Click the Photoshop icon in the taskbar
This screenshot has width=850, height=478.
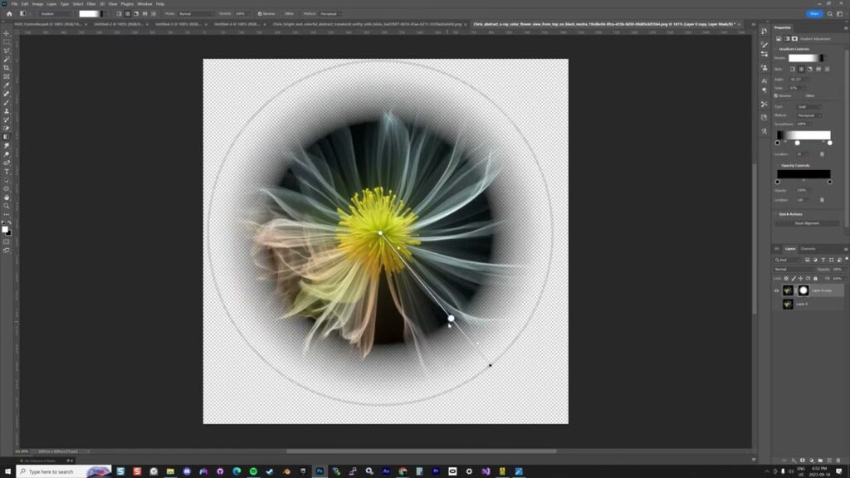click(319, 471)
